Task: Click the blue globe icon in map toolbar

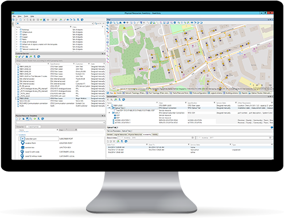Action: 174,22
